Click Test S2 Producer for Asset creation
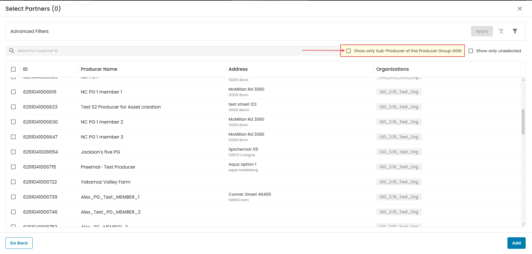Image resolution: width=532 pixels, height=254 pixels. [x=121, y=107]
